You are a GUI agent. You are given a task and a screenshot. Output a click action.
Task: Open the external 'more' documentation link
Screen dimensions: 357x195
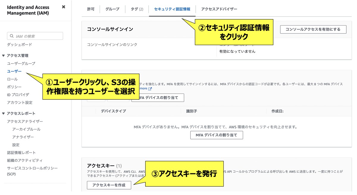pos(144,88)
